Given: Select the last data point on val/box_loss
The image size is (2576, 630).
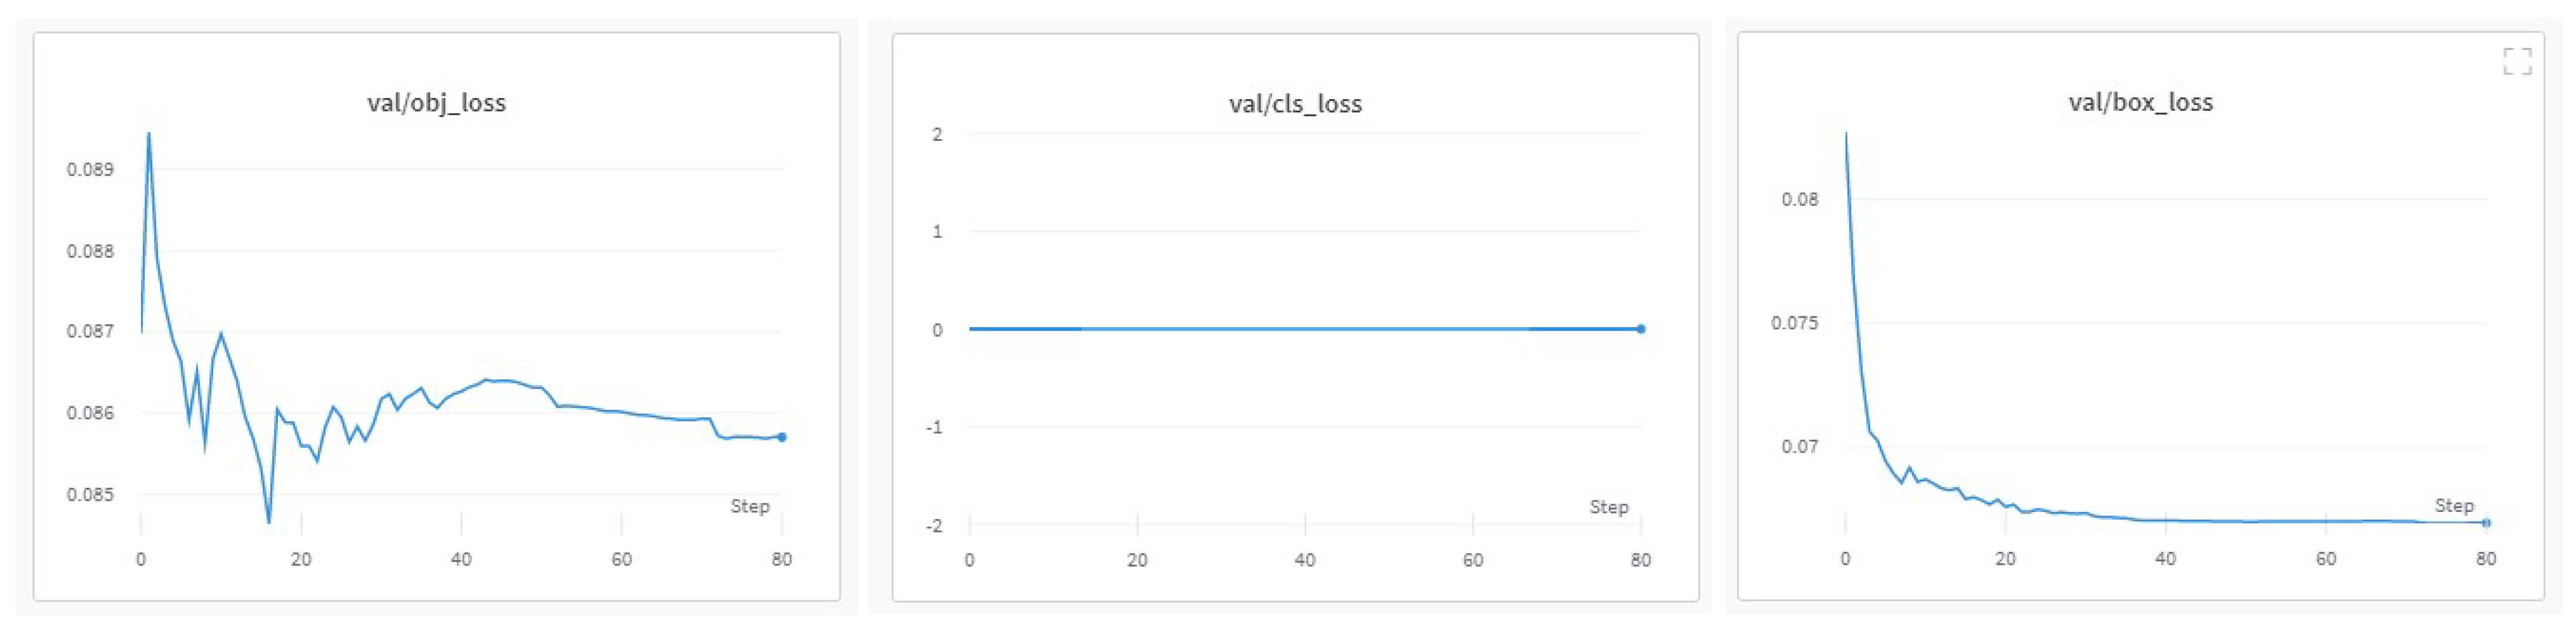Looking at the screenshot, I should [2486, 523].
